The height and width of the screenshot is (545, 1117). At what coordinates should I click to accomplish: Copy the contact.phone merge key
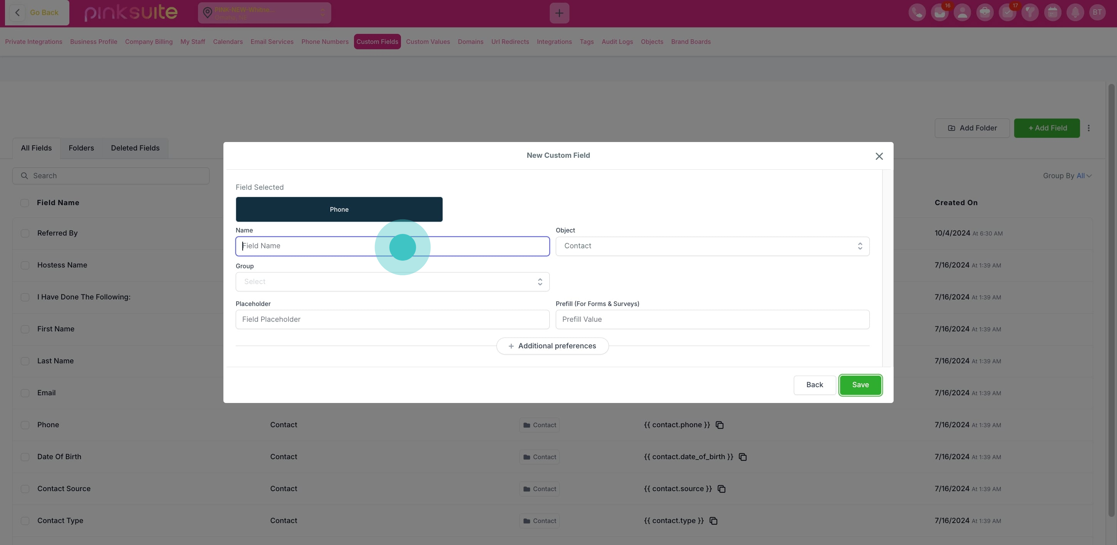point(720,425)
